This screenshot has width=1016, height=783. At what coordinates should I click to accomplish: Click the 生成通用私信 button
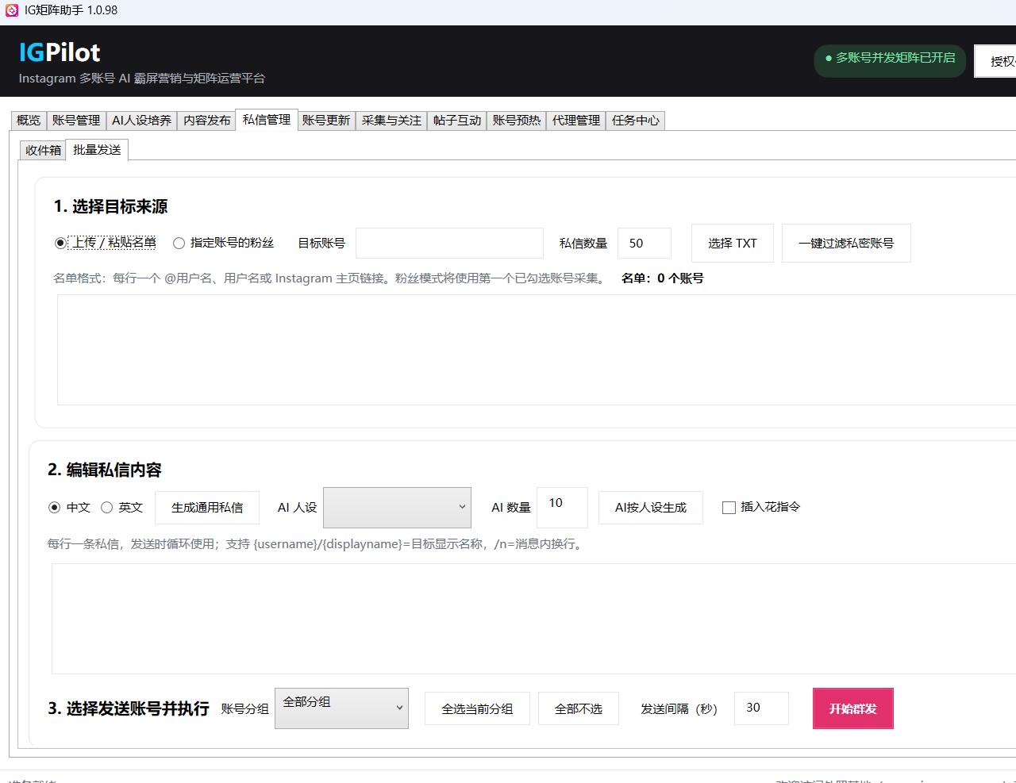pos(207,508)
